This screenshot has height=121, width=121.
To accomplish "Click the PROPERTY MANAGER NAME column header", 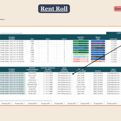I will point(32,70).
